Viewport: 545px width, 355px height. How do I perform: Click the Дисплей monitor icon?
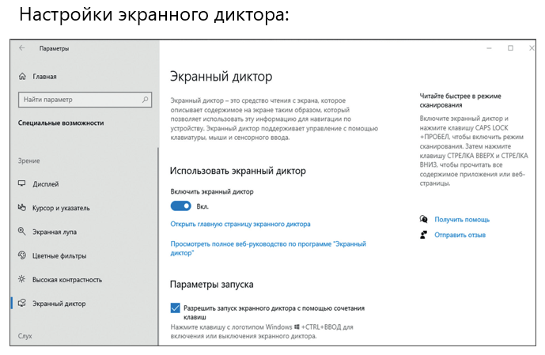coord(22,183)
